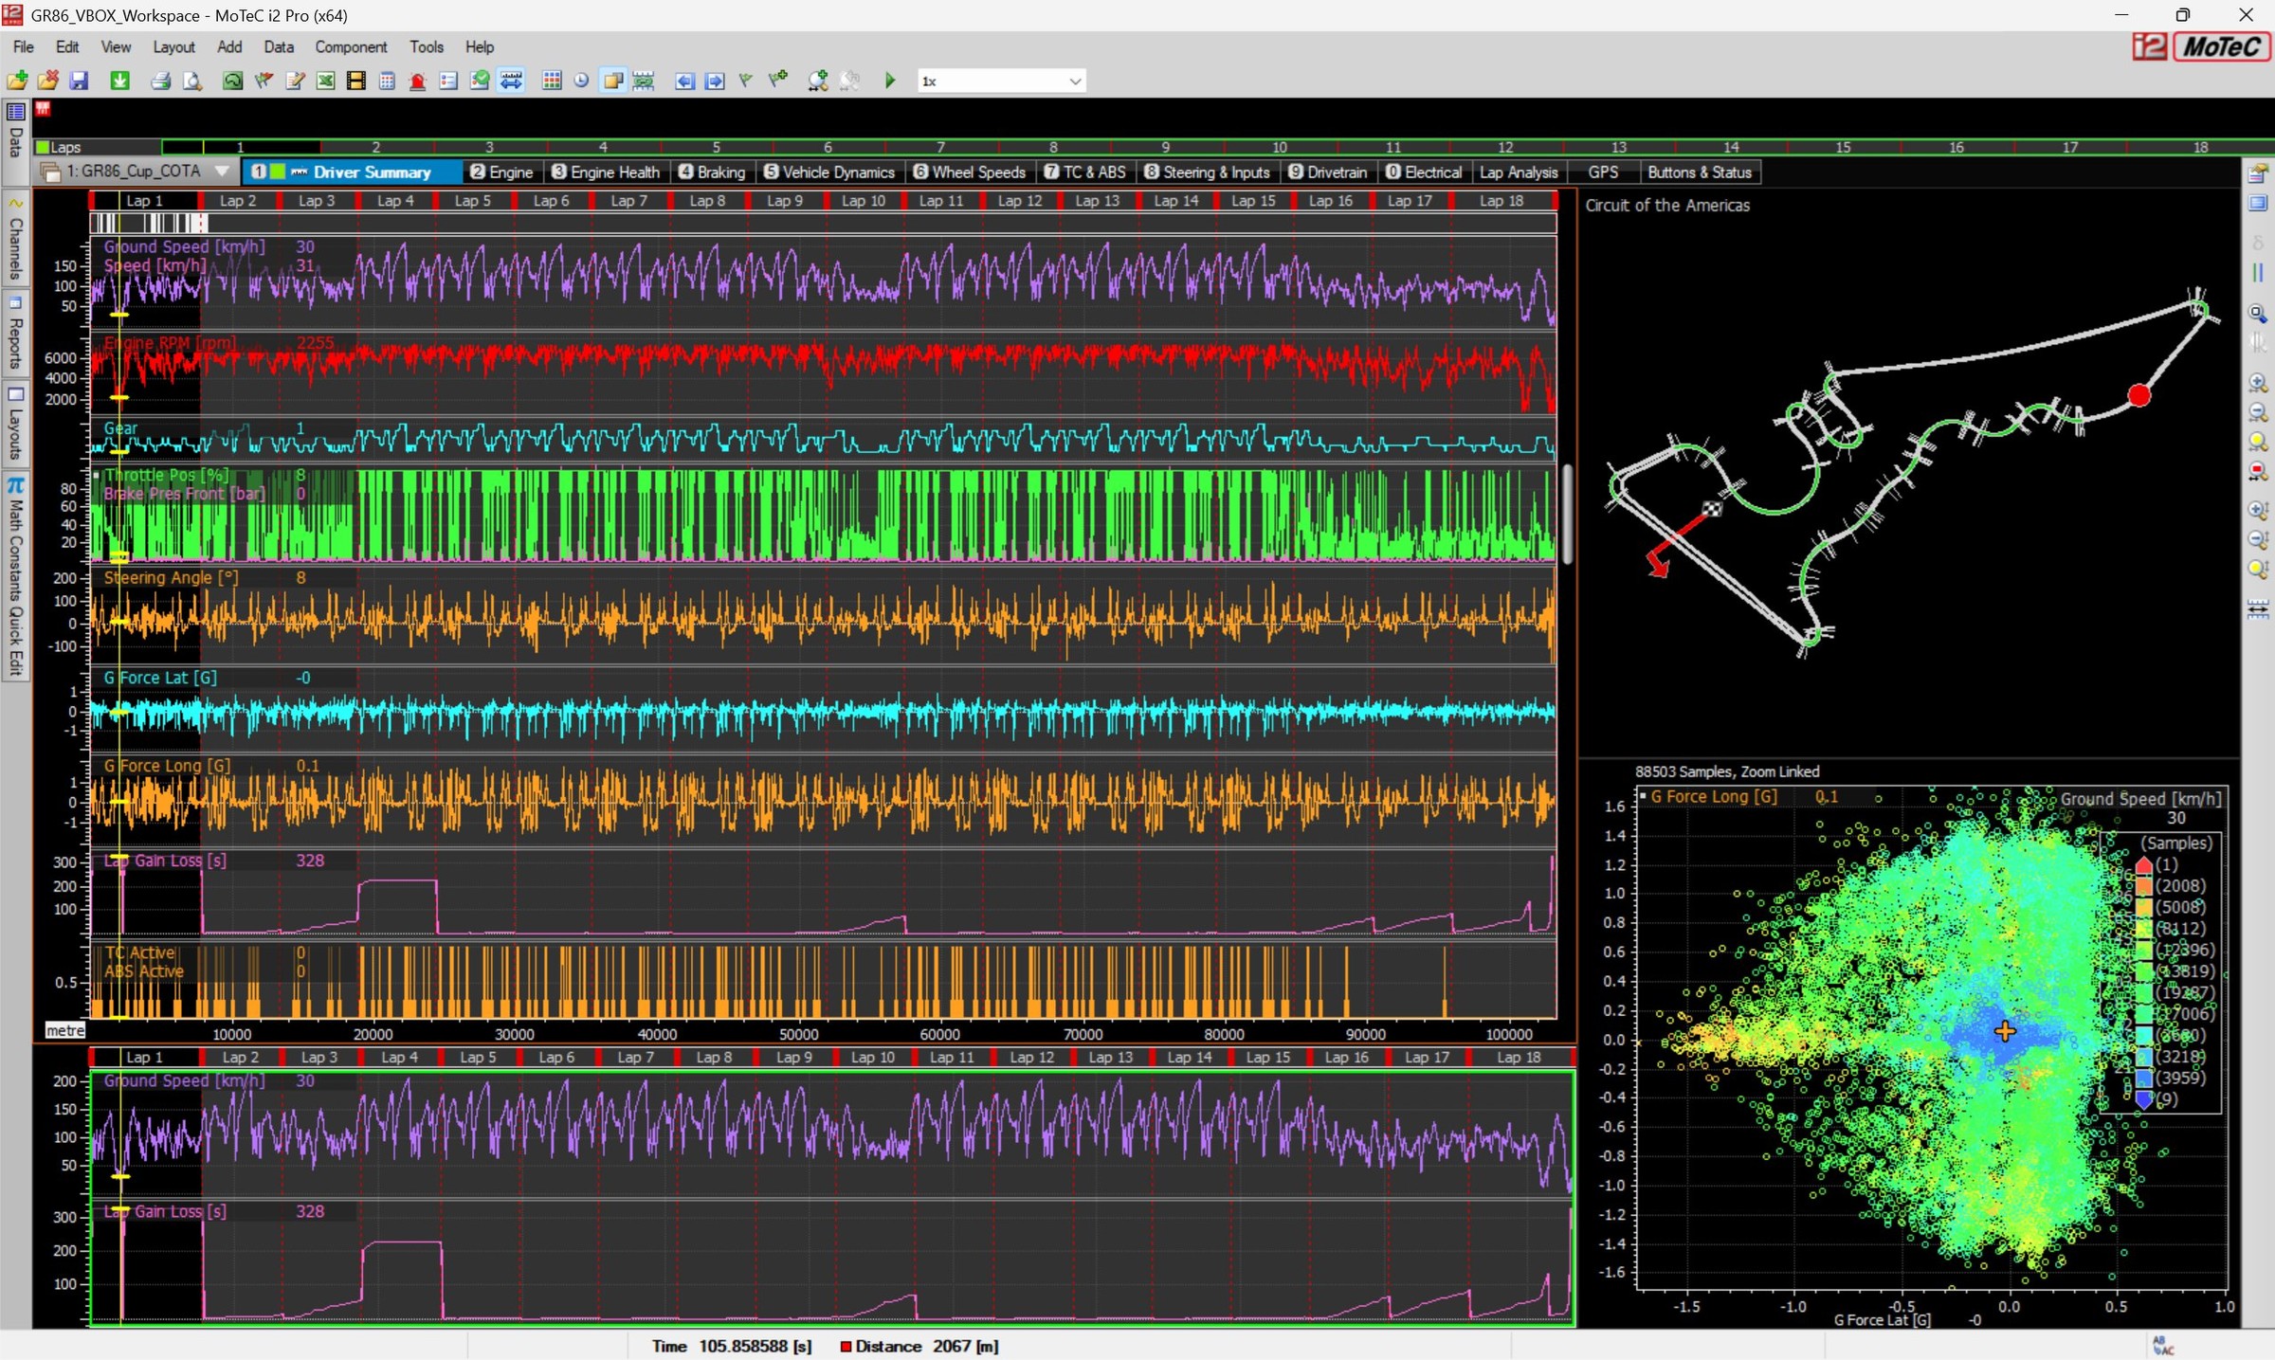The height and width of the screenshot is (1360, 2275).
Task: Toggle the overlay mode icon
Action: point(613,81)
